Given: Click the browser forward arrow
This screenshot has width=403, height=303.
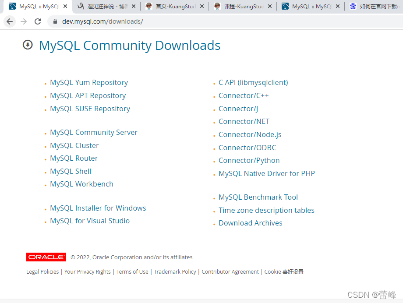Looking at the screenshot, I should pyautogui.click(x=24, y=21).
